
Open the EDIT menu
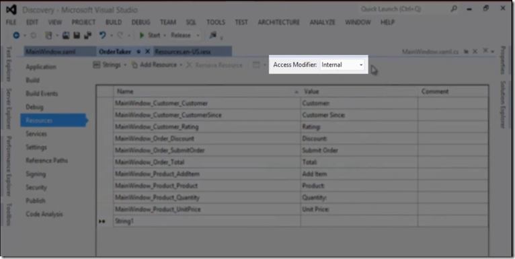(32, 22)
